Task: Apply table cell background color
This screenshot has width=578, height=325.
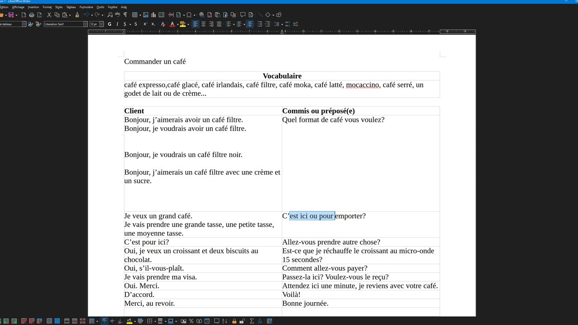Action: [130, 321]
